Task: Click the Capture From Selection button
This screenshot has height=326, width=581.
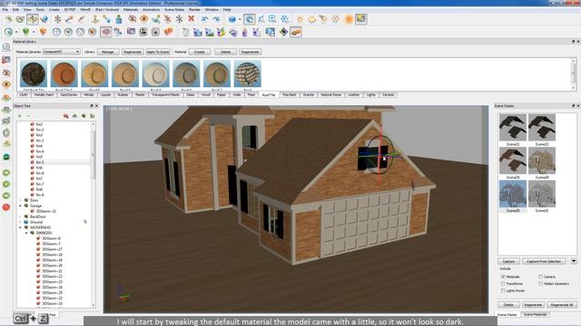Action: pos(544,262)
